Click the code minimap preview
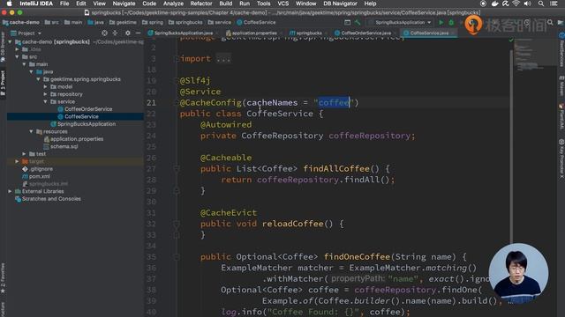 click(x=534, y=55)
